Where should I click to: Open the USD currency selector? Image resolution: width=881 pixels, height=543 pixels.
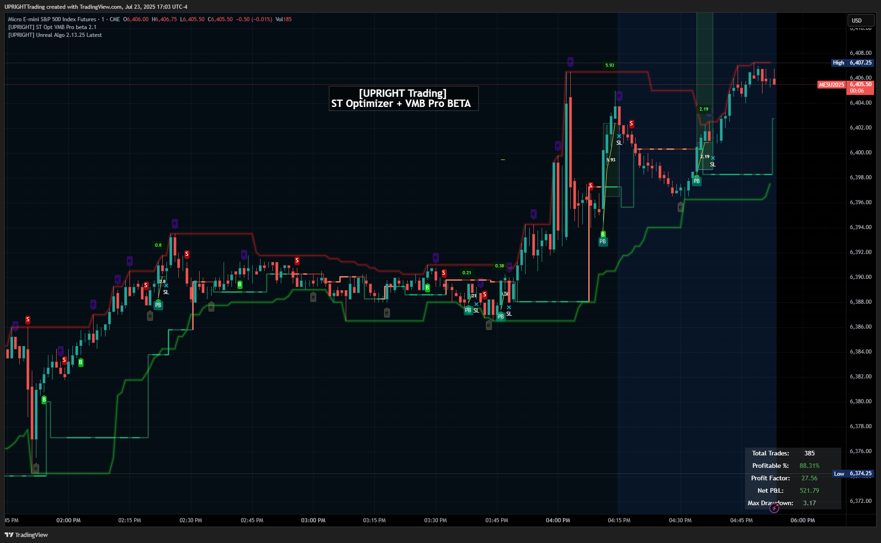click(x=860, y=20)
